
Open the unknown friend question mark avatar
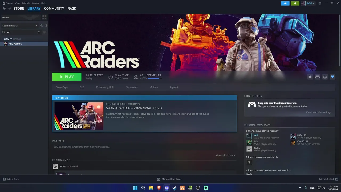(x=249, y=162)
